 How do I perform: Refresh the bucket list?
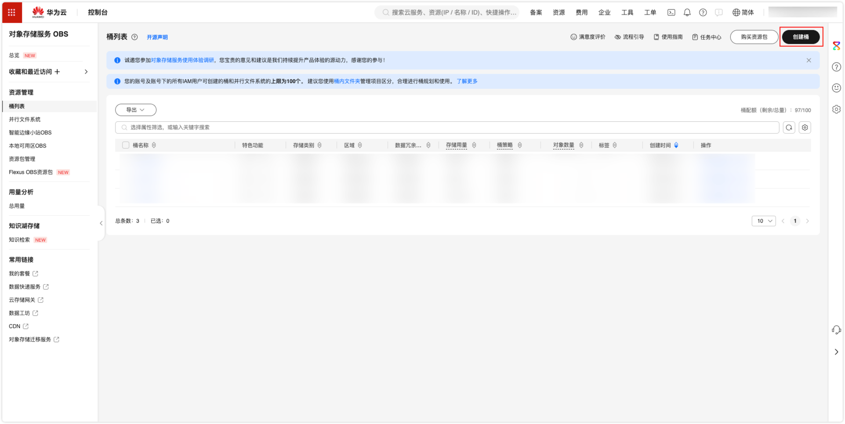(x=789, y=127)
